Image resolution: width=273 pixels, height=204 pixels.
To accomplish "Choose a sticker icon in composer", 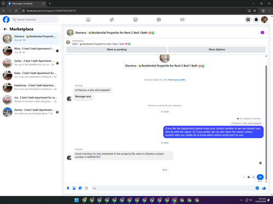I will pyautogui.click(x=80, y=188).
